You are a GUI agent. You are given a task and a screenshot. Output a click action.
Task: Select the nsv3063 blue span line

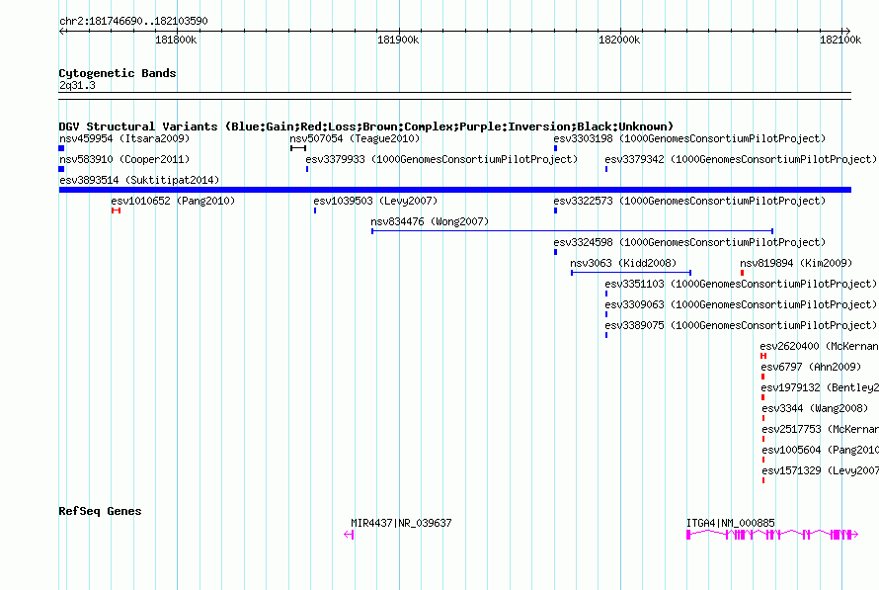coord(631,273)
